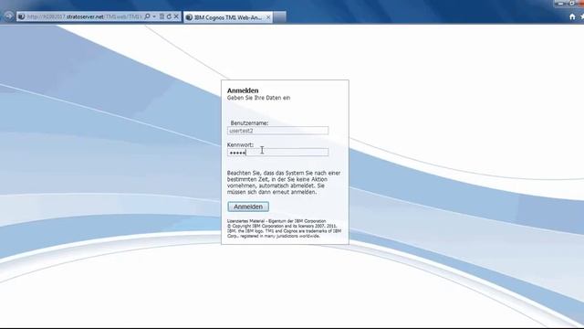Click the Anmelden heading text
584x329 pixels.
point(243,90)
